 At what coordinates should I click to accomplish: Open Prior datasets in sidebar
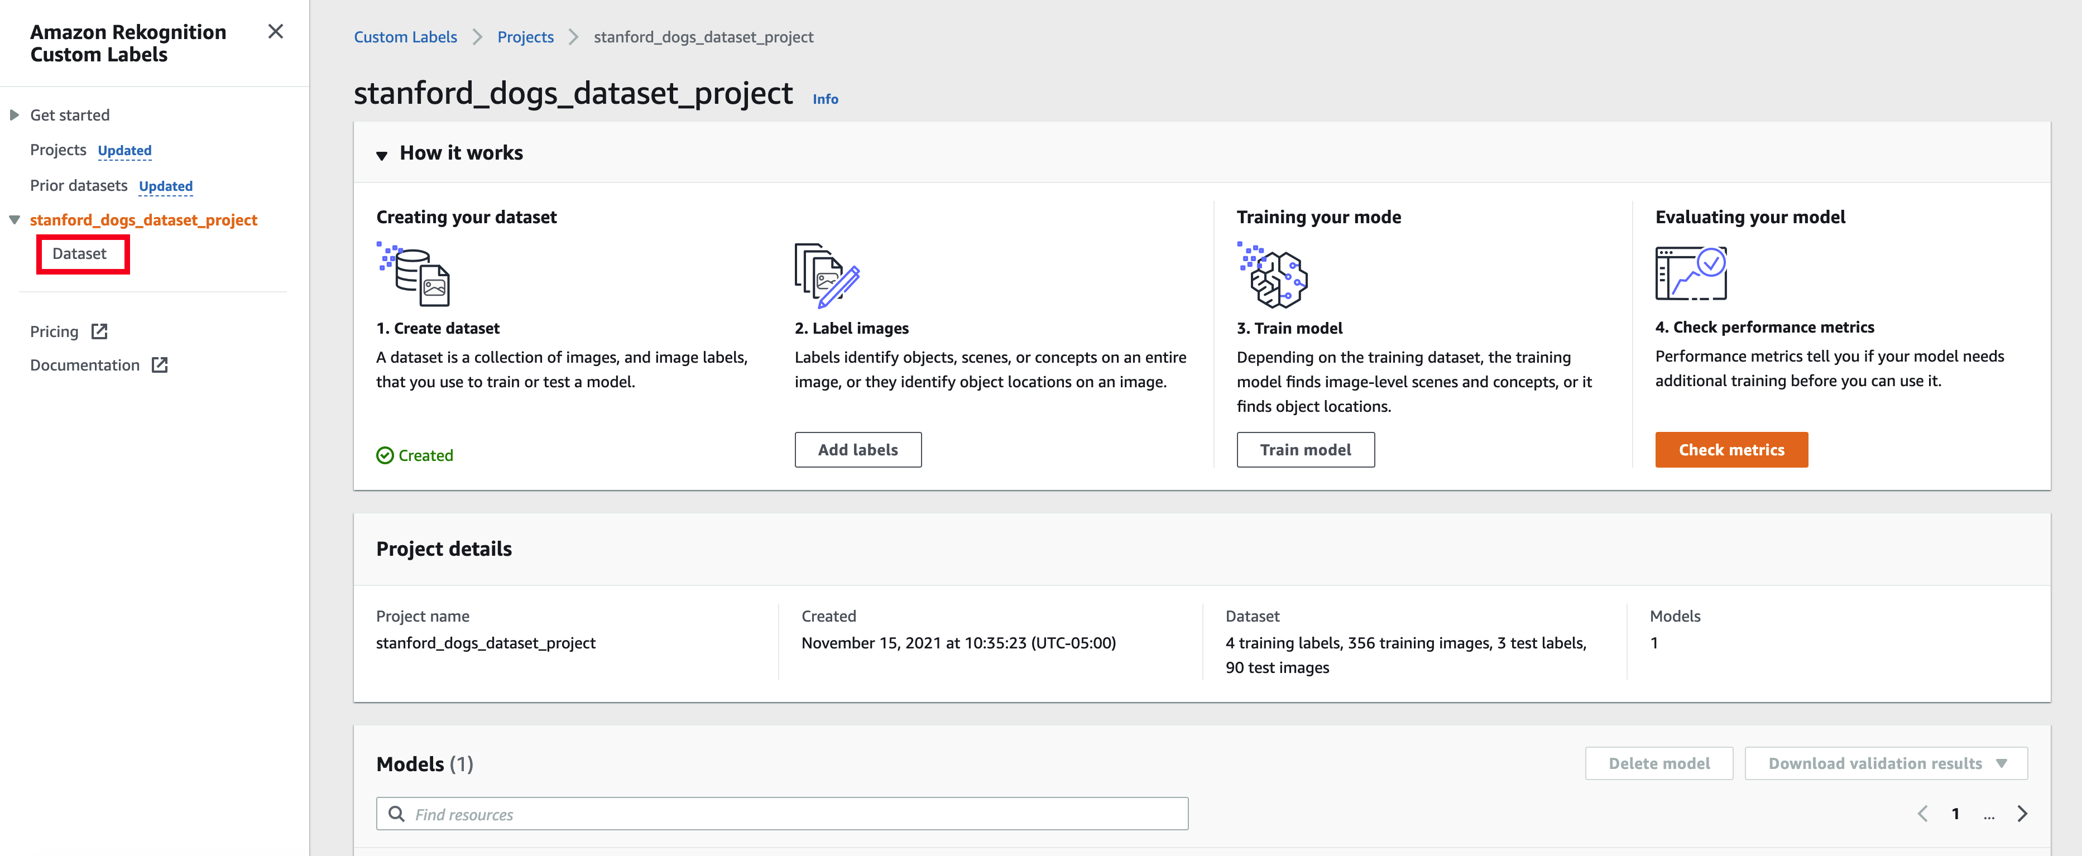pos(78,185)
